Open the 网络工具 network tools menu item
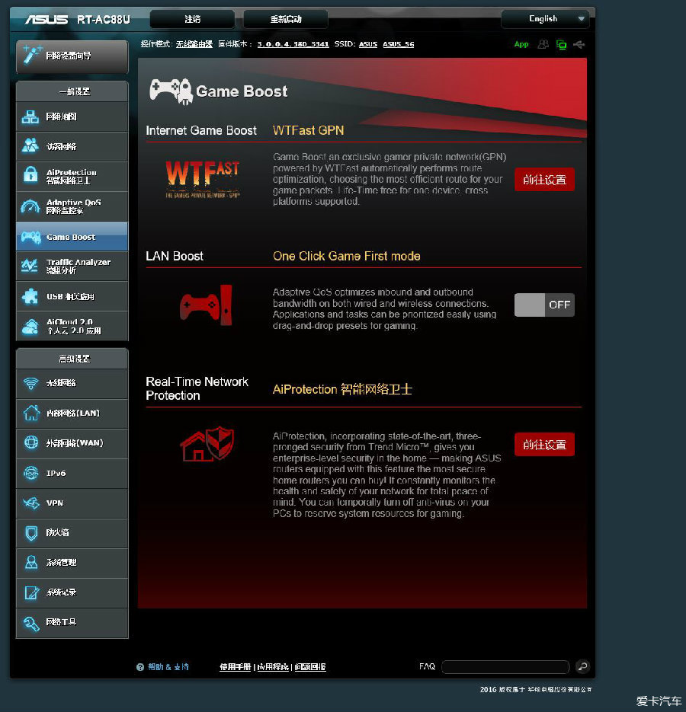This screenshot has width=686, height=712. 72,623
